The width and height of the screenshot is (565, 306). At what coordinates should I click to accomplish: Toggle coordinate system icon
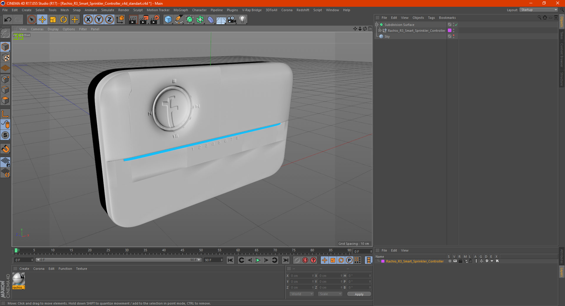pyautogui.click(x=120, y=20)
